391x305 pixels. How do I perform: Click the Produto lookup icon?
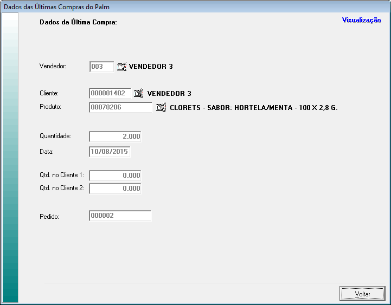161,107
